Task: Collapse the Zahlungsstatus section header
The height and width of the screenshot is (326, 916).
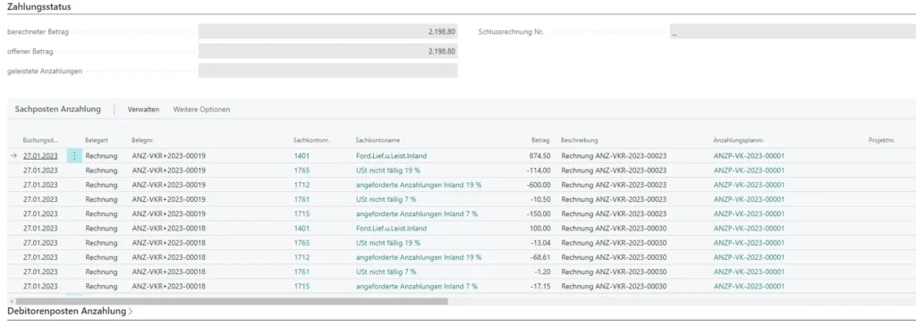Action: pos(38,6)
